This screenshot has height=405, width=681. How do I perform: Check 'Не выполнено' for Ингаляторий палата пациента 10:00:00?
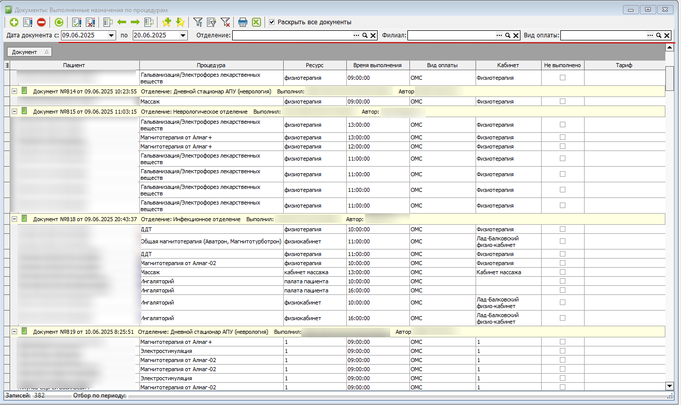(562, 281)
